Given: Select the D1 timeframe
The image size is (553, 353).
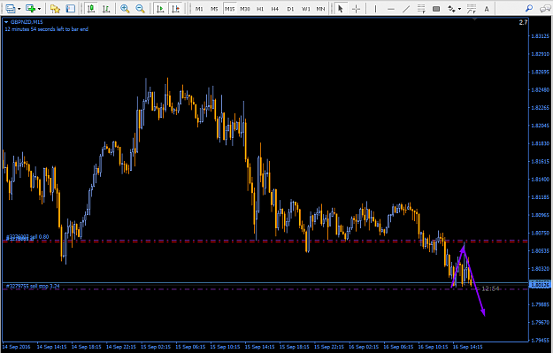Looking at the screenshot, I should (x=290, y=9).
